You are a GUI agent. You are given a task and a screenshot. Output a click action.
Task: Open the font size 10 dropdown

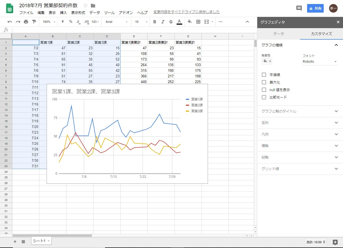point(141,22)
